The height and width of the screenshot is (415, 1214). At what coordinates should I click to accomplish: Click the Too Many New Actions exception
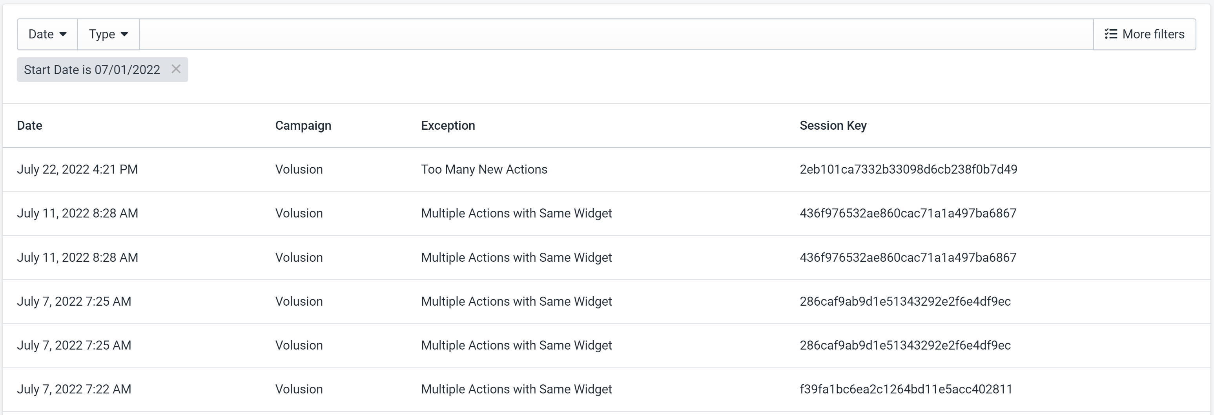(x=484, y=169)
